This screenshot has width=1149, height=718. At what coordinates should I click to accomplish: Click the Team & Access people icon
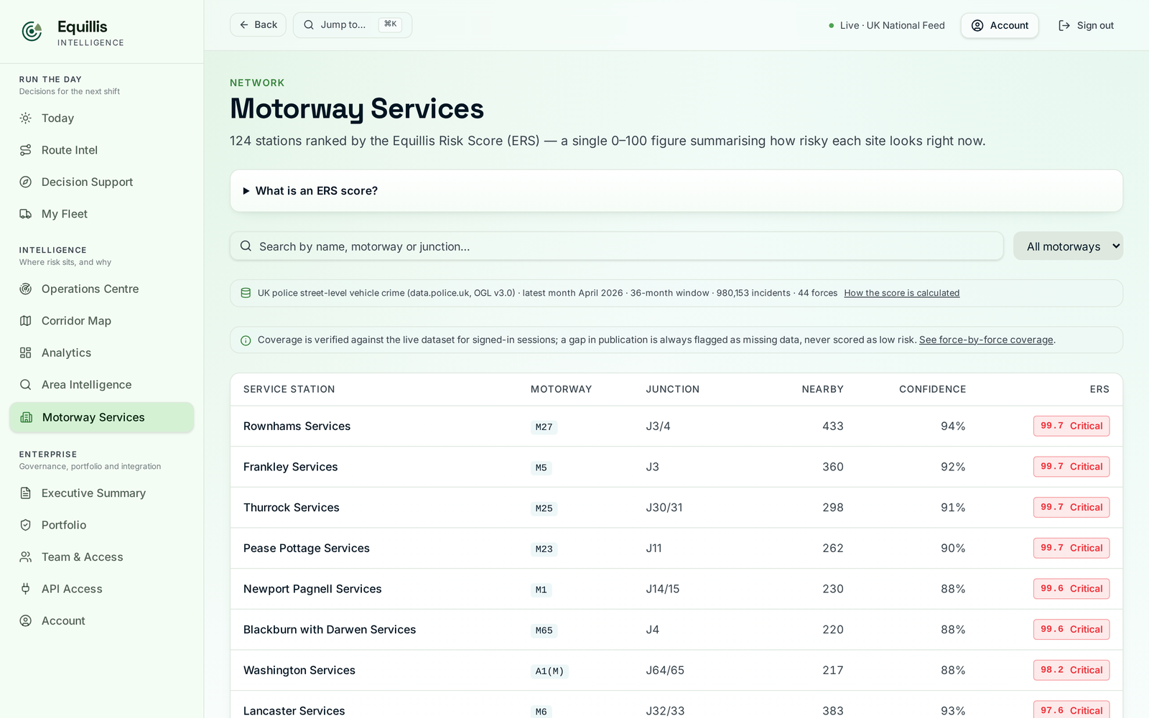[x=26, y=557]
